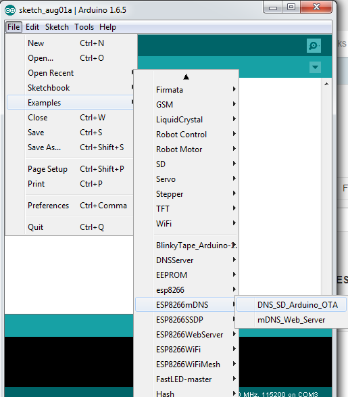The image size is (348, 397).
Task: Expand DNSServer examples submenu
Action: pos(187,260)
